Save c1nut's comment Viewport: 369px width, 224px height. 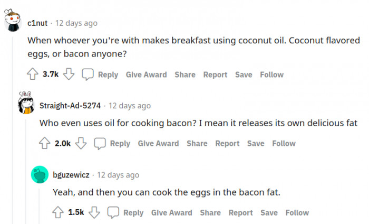tap(244, 74)
